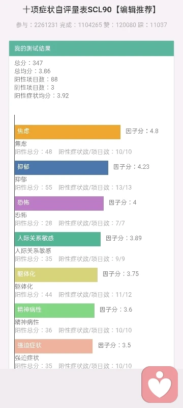Click the 阳性症状均分：3.92 line

[x=42, y=95]
